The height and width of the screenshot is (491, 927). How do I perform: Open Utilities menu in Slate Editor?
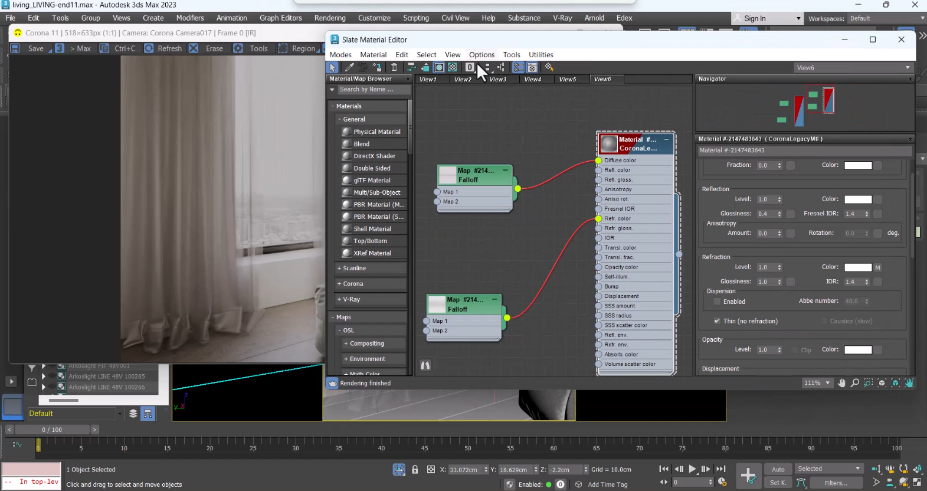541,54
